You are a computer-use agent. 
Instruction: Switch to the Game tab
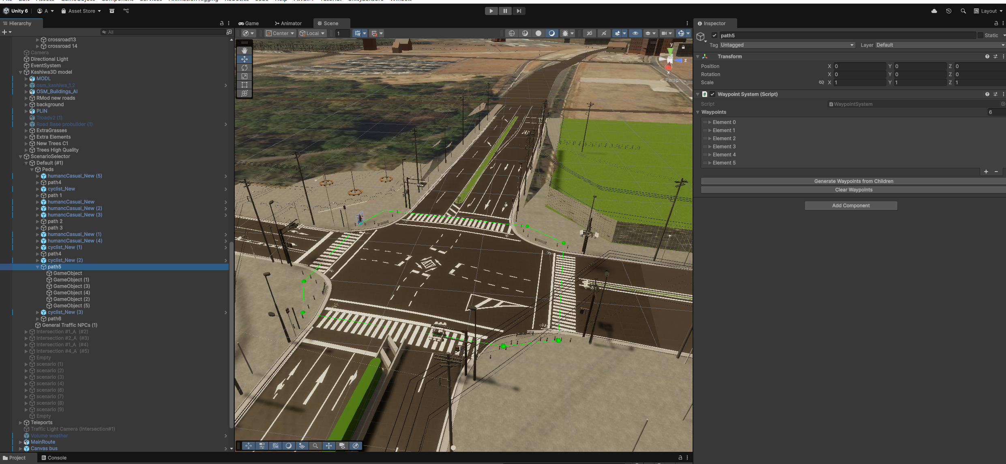coord(249,23)
